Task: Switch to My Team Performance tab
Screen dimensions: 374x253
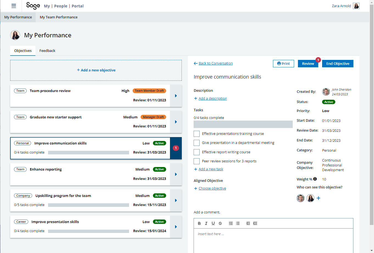Action: (x=58, y=17)
